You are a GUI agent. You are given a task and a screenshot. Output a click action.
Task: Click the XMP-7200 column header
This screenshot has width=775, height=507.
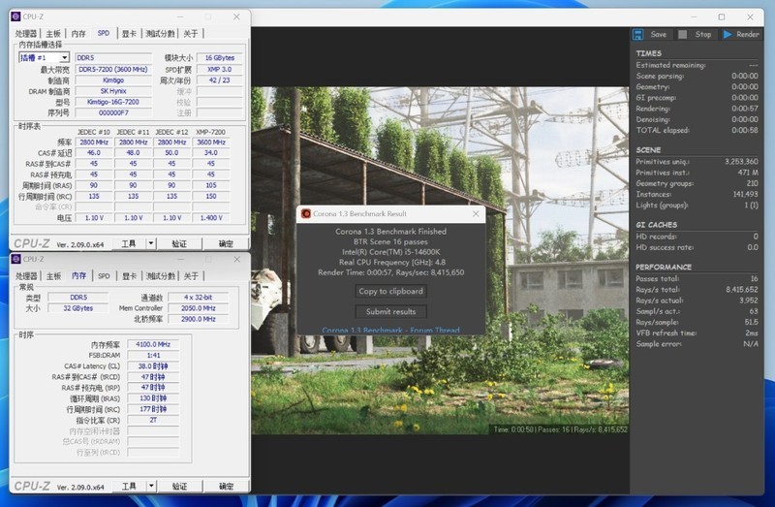(210, 132)
